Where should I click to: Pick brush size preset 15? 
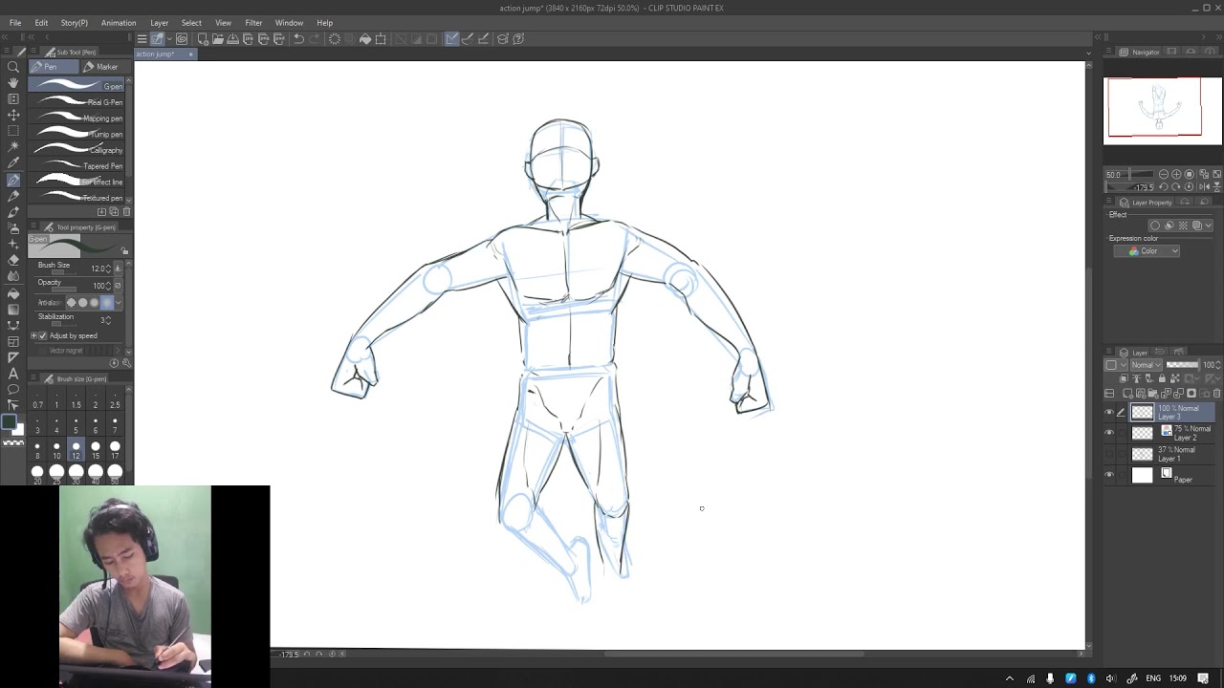tap(96, 447)
